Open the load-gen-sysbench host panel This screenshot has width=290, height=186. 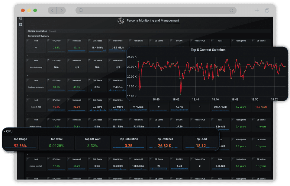click(x=36, y=85)
